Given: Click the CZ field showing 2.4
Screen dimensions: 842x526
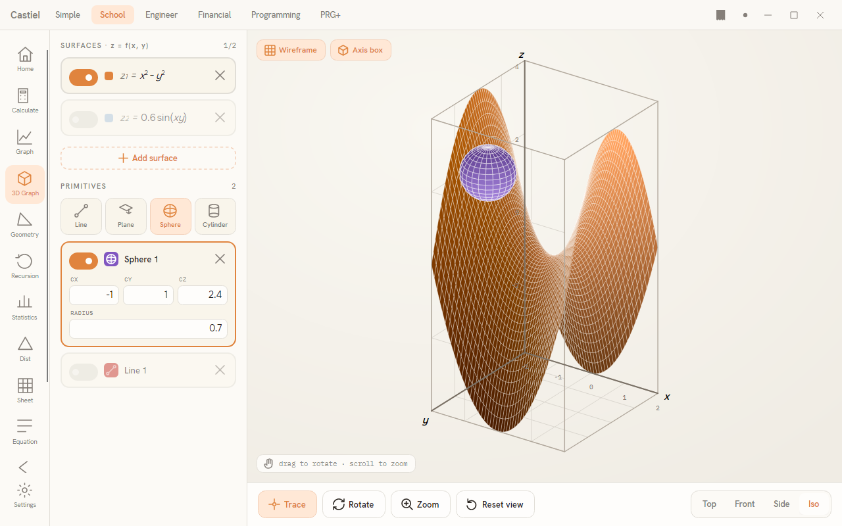Looking at the screenshot, I should [203, 295].
